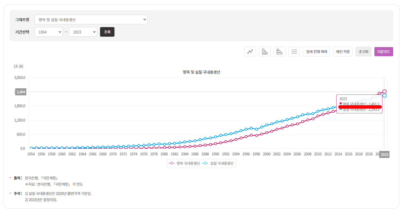The width and height of the screenshot is (403, 211).
Task: Click 2023 real GDP blue data point
Action: (x=384, y=96)
